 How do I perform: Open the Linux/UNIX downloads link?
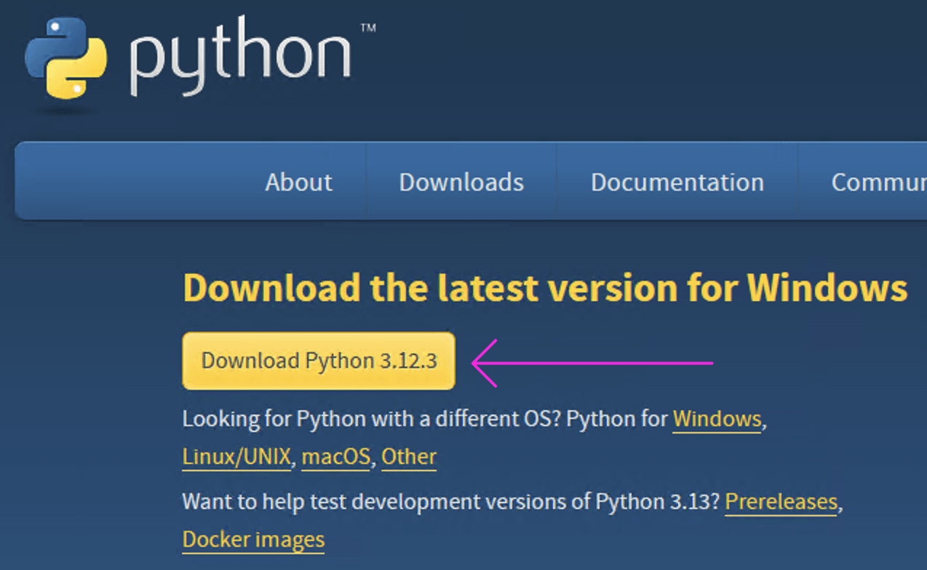click(235, 457)
